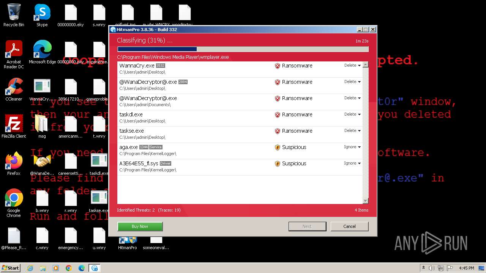Open Firefox desktop shortcut

click(x=14, y=164)
